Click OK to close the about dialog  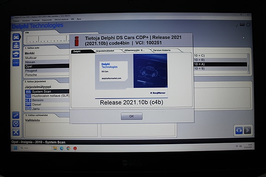point(131,116)
